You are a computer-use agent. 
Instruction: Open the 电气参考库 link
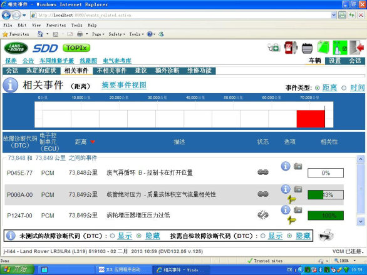coord(117,61)
